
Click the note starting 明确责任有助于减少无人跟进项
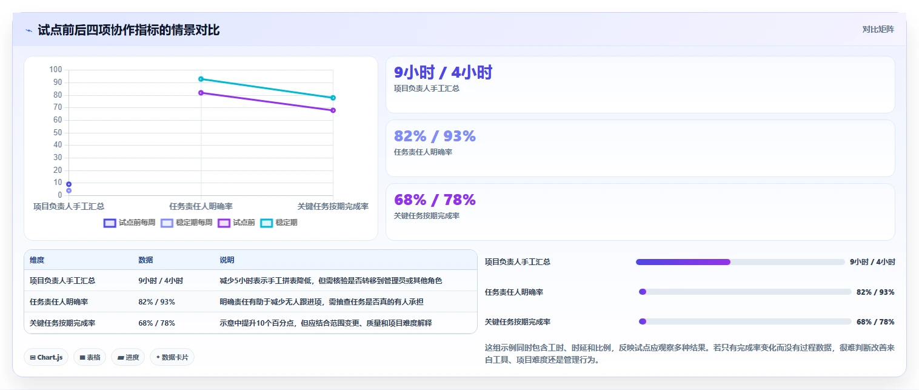[321, 301]
